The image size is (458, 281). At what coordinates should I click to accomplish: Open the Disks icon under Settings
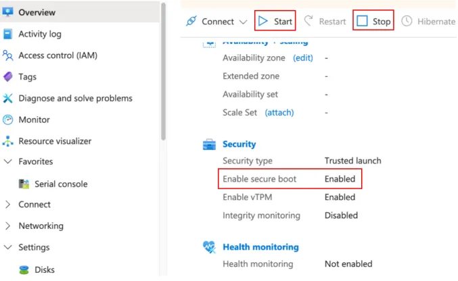click(24, 270)
